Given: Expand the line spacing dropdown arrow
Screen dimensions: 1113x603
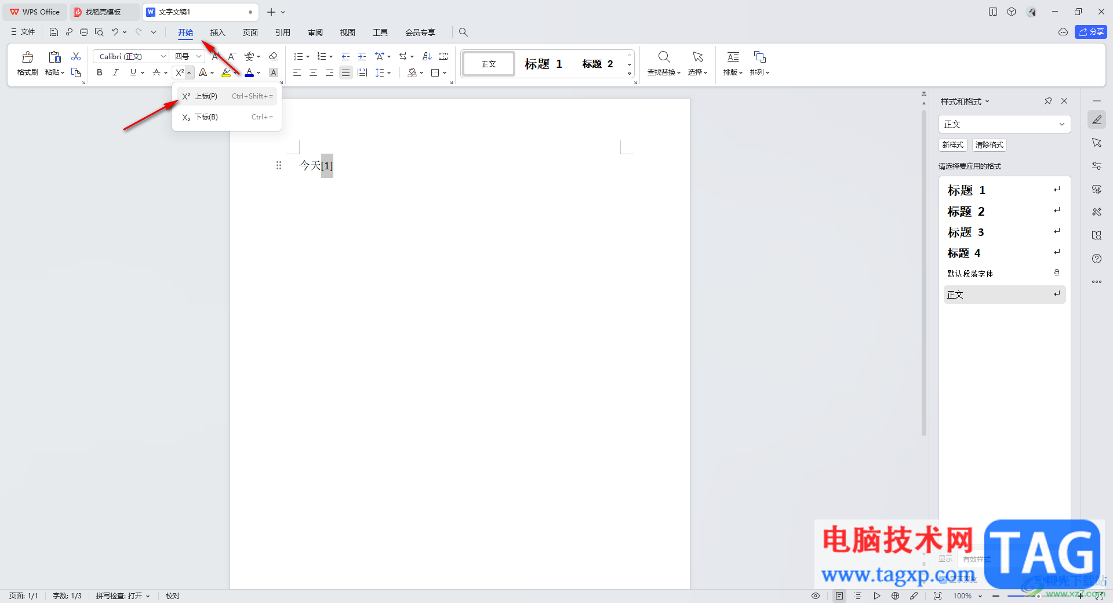Looking at the screenshot, I should (x=389, y=72).
